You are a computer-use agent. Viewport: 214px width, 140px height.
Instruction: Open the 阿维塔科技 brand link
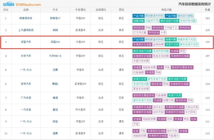click(x=26, y=18)
